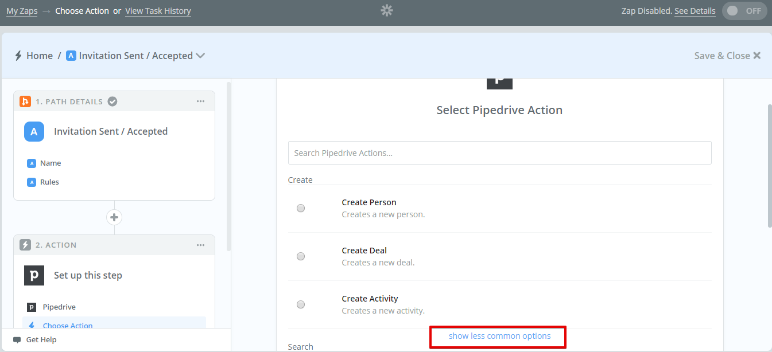
Task: Open the Action step three-dot menu
Action: click(x=200, y=245)
